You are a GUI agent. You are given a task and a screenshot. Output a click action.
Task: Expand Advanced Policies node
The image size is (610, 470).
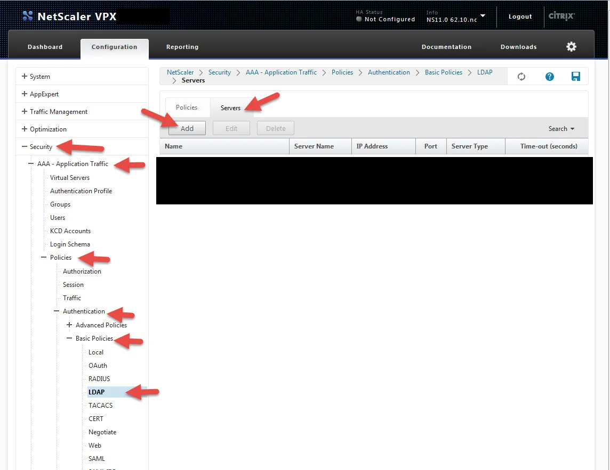(x=69, y=324)
